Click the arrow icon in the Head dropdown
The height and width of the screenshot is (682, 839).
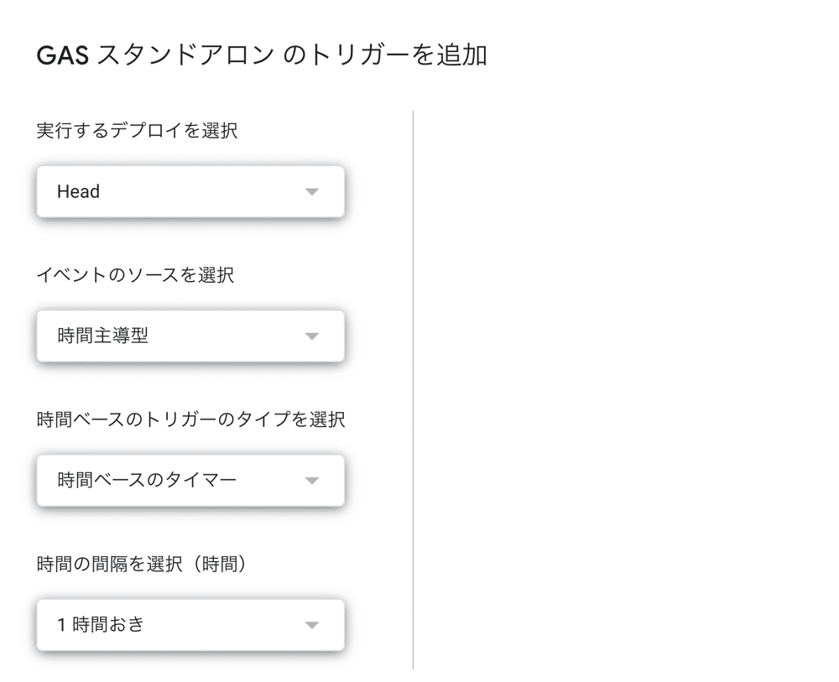click(312, 192)
